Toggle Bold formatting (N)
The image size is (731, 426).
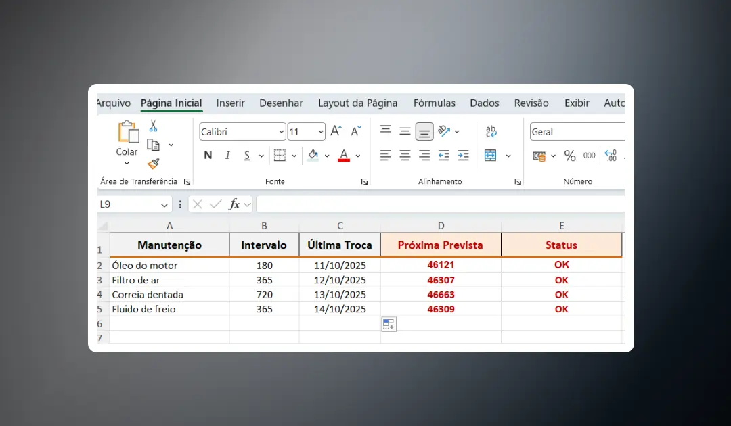tap(208, 156)
